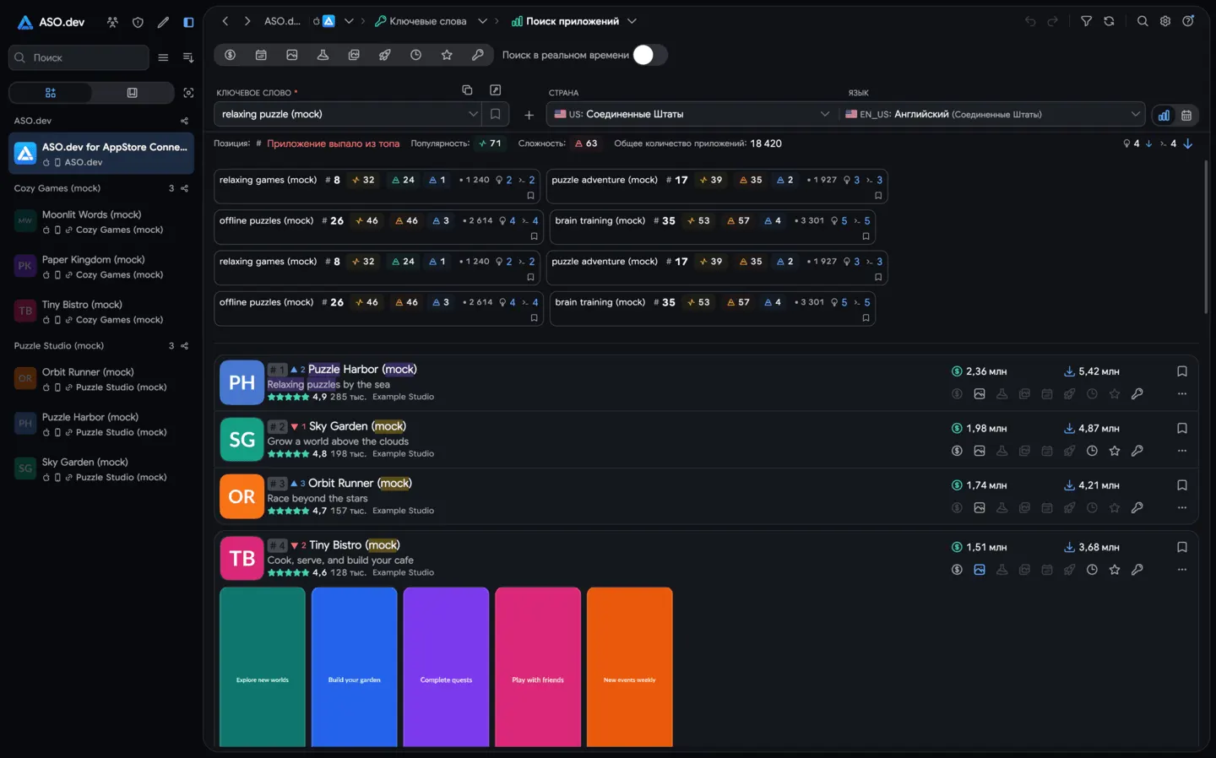1216x758 pixels.
Task: Click the screenshots icon in Tiny Bistro row
Action: (980, 570)
